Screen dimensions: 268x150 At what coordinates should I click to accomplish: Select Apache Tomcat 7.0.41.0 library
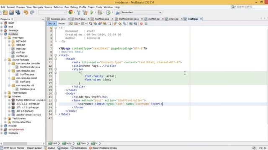[x=28, y=115]
